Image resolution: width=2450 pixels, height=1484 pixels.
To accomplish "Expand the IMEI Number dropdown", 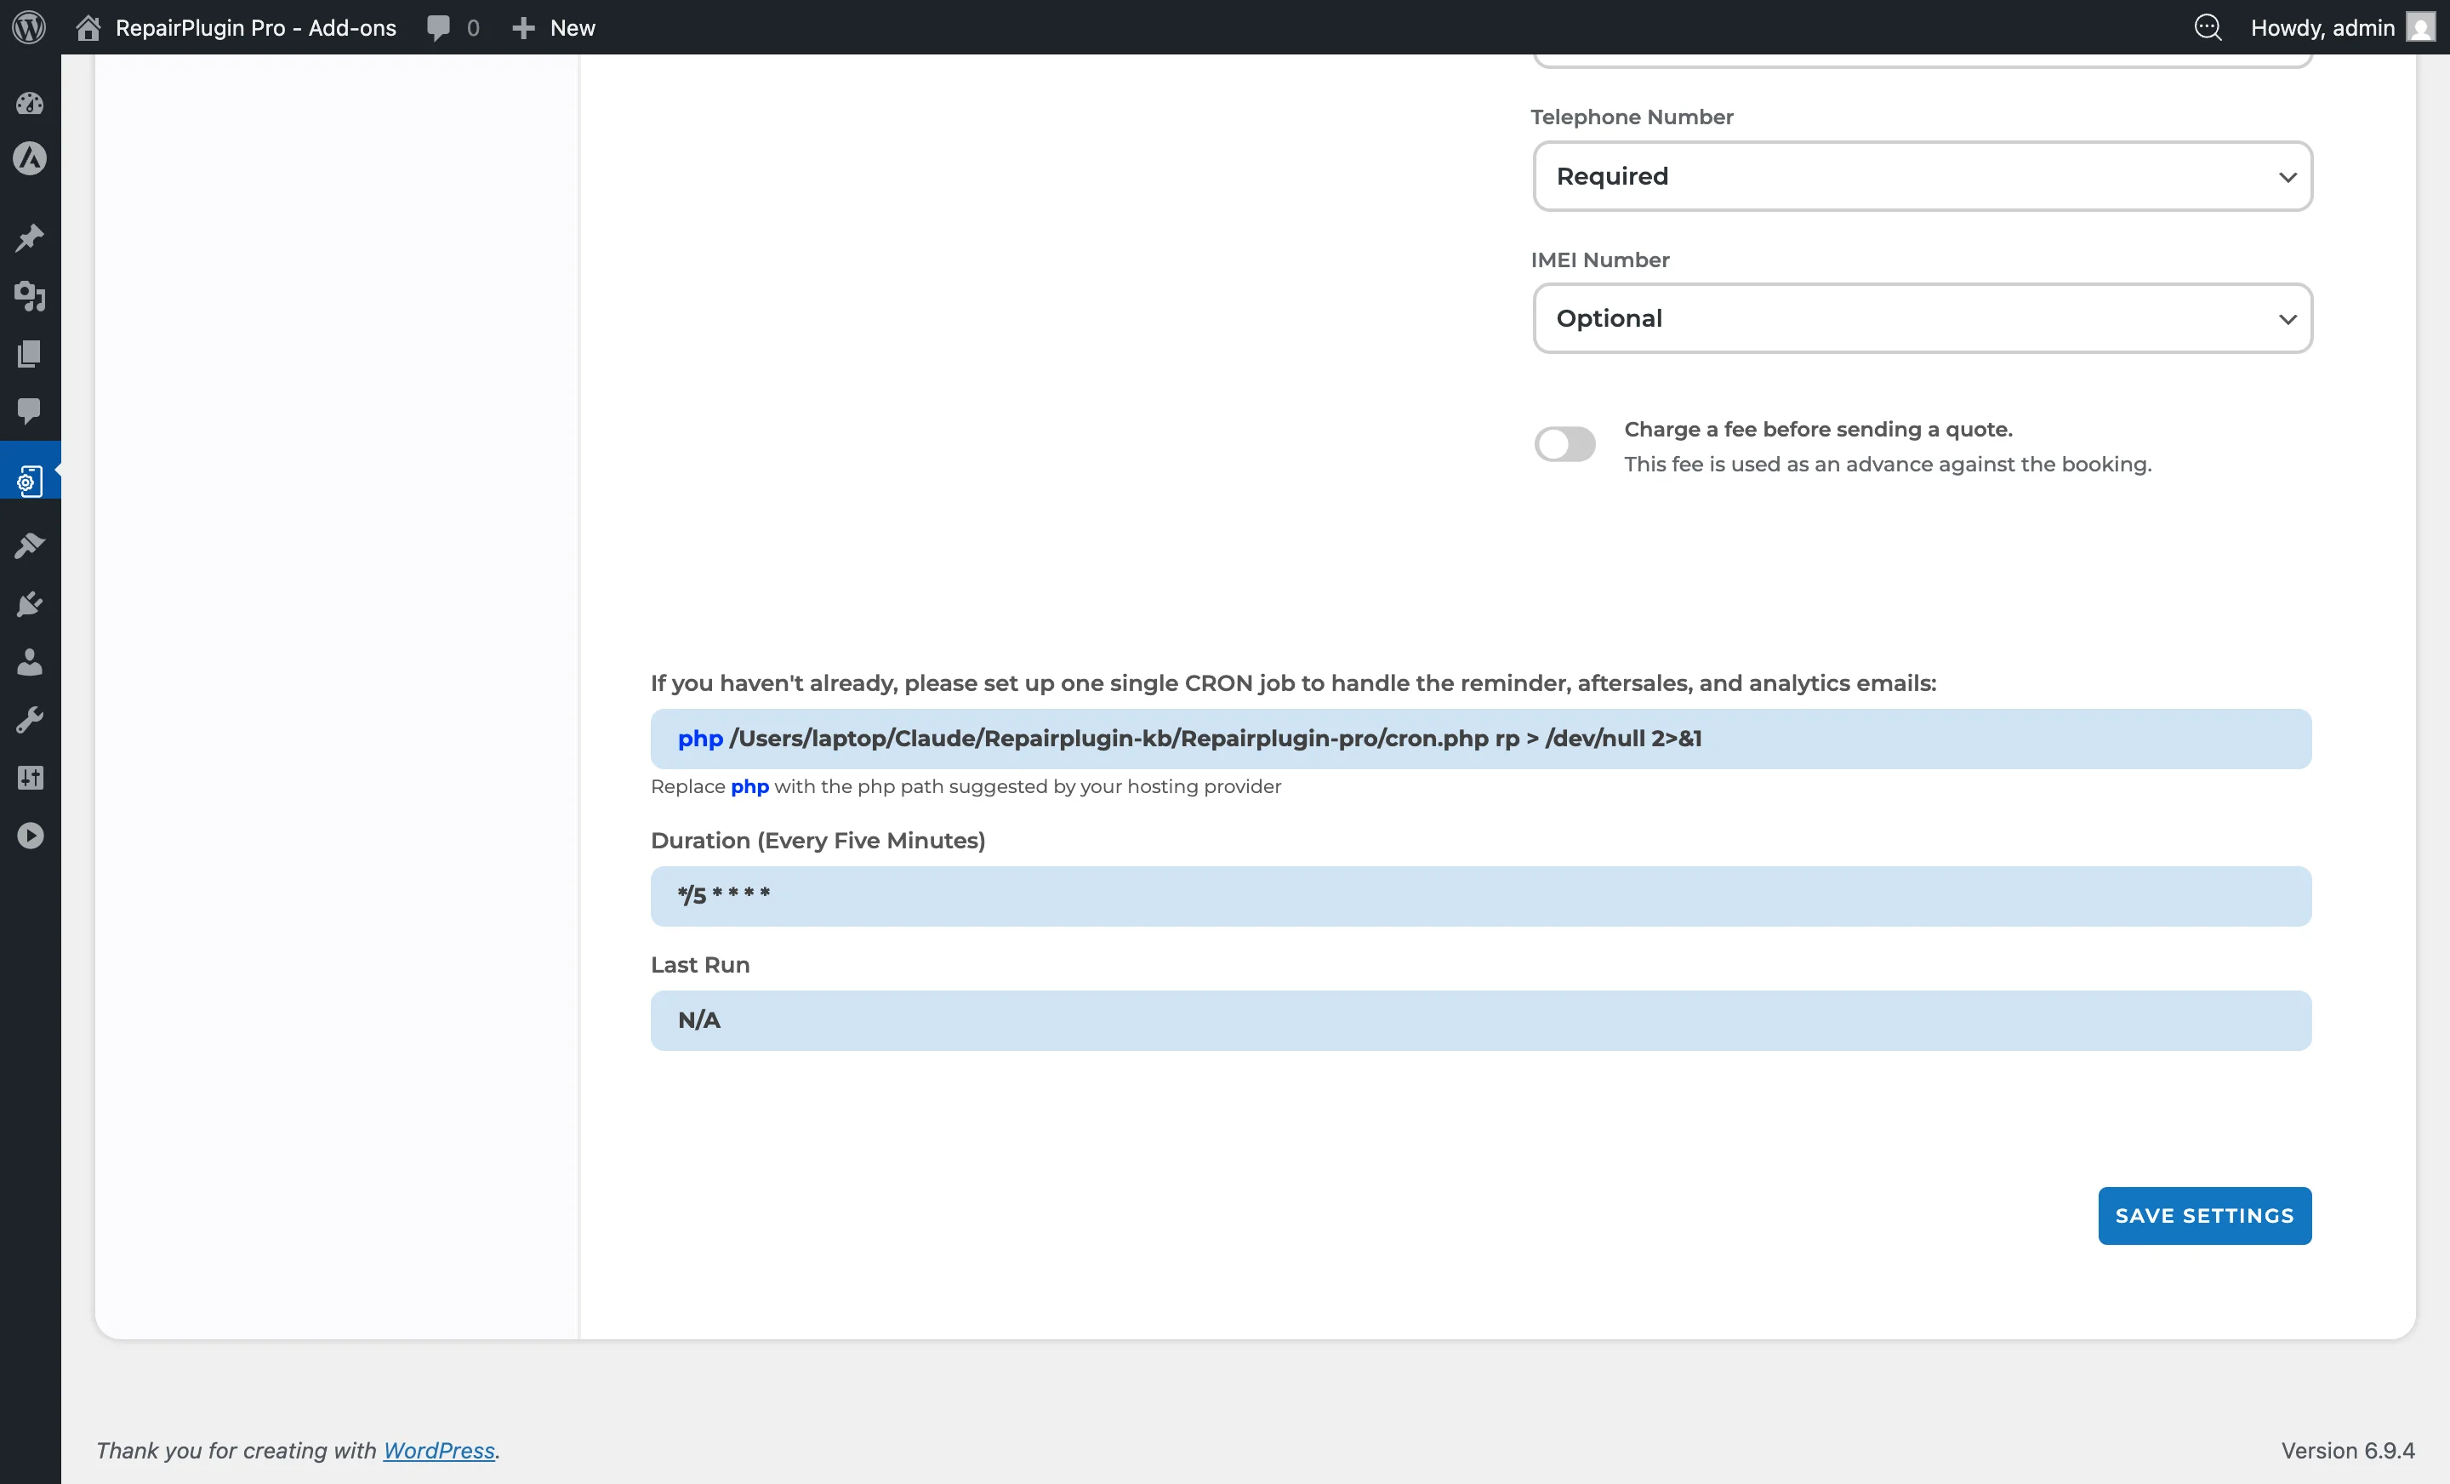I will pyautogui.click(x=1921, y=318).
